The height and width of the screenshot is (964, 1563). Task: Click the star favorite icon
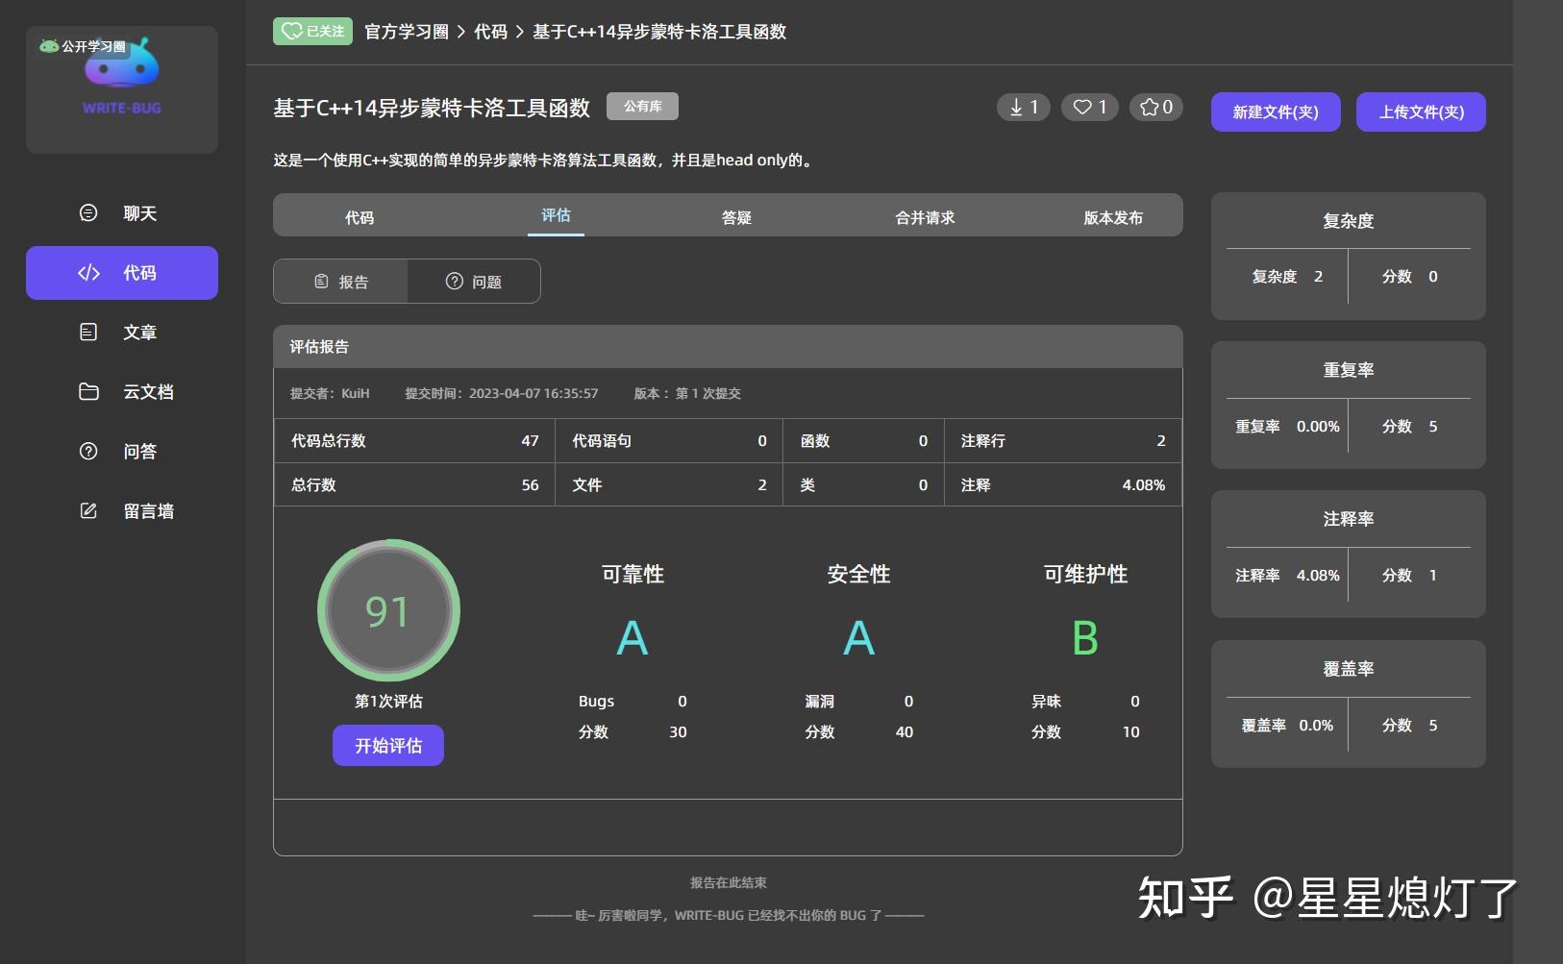(x=1149, y=108)
